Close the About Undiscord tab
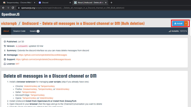The width and height of the screenshot is (191, 107). click(x=106, y=3)
